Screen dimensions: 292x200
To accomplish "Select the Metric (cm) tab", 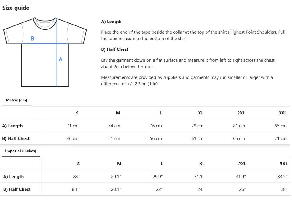I will click(x=16, y=100).
